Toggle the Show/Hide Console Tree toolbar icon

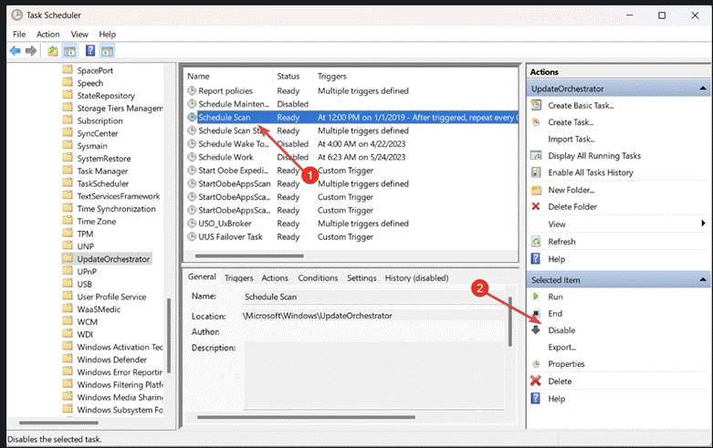(x=70, y=51)
